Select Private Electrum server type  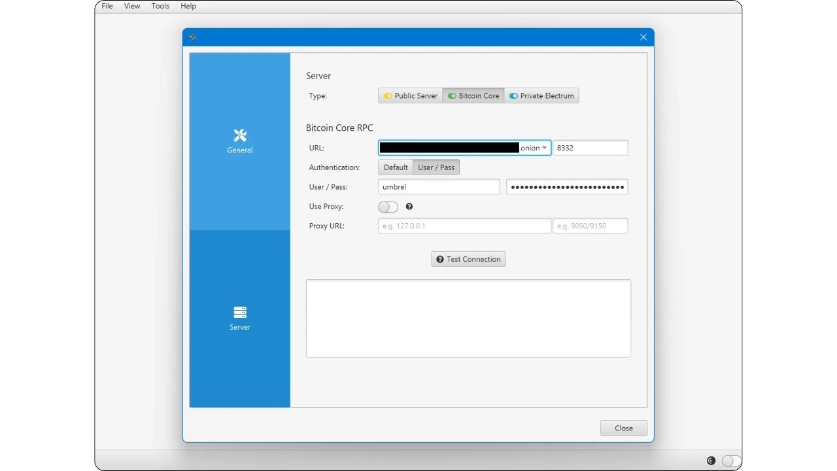point(541,96)
